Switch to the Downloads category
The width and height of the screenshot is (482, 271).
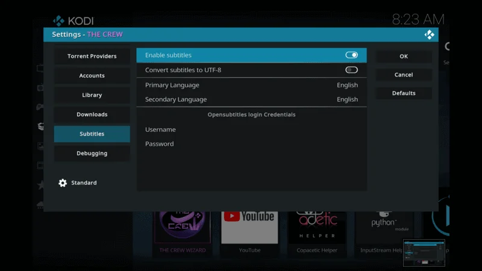coord(92,114)
